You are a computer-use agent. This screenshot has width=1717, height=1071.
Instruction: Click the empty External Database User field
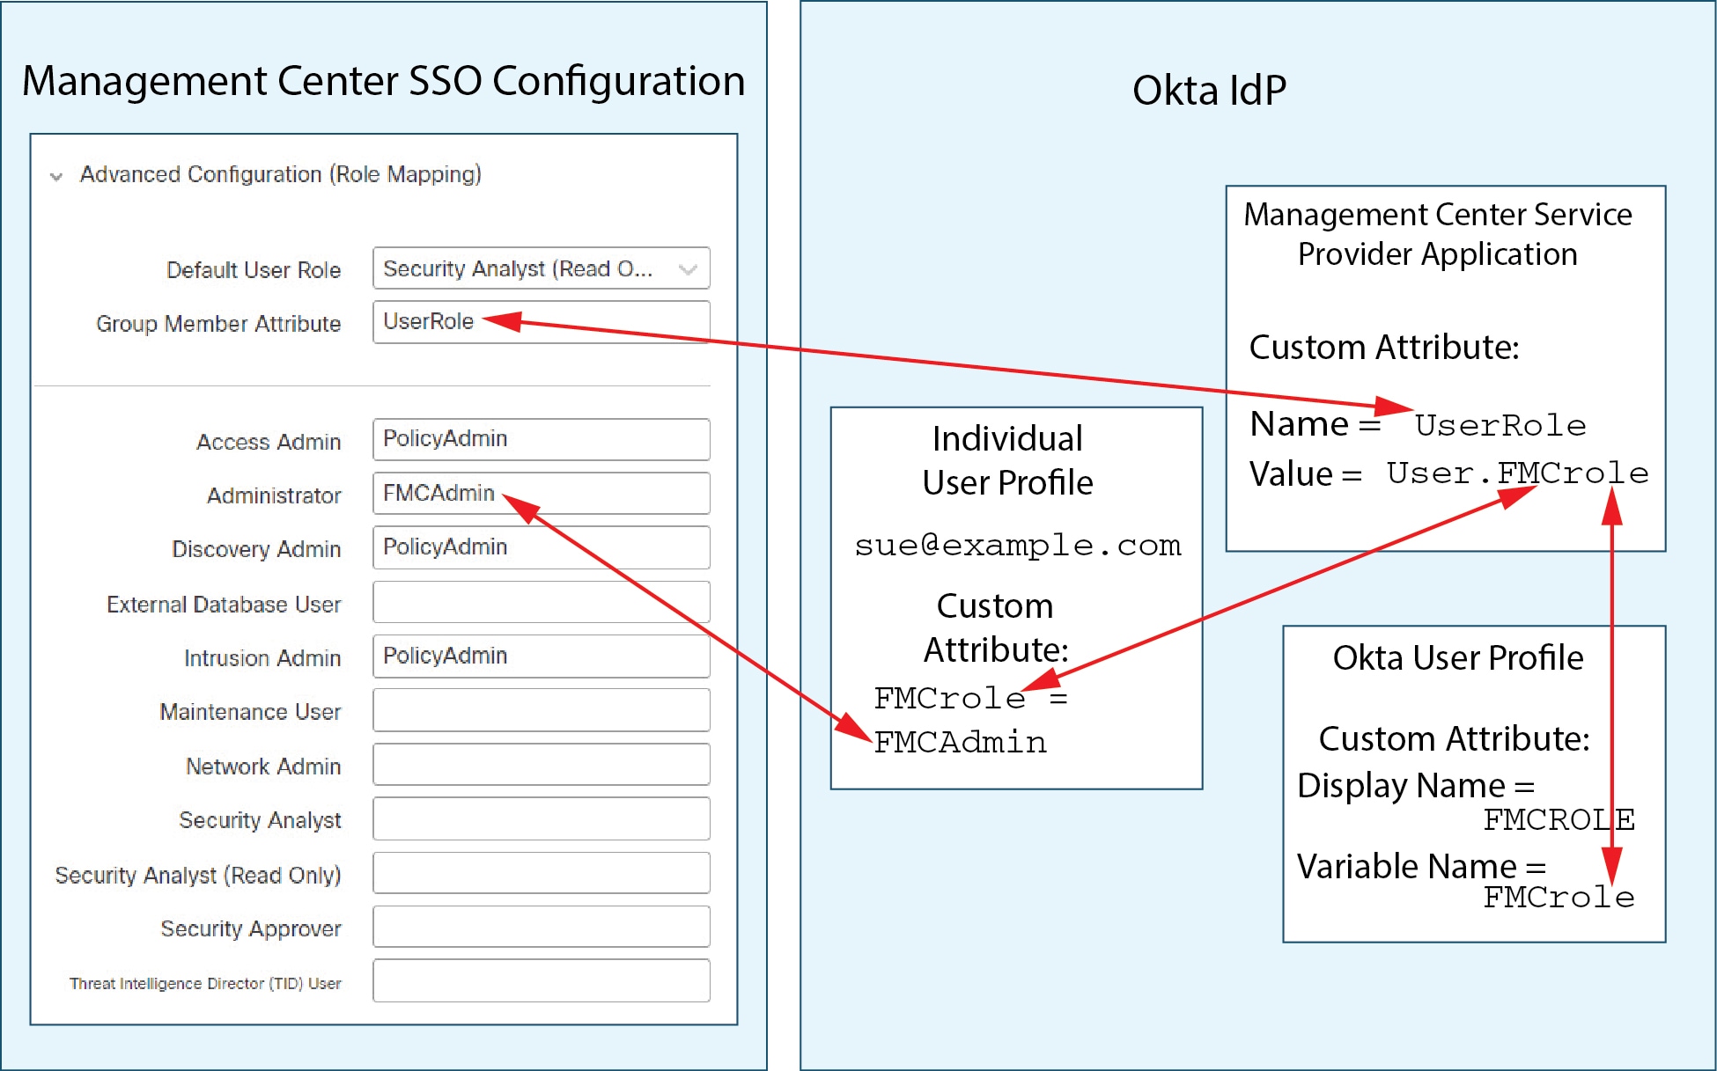tap(541, 603)
